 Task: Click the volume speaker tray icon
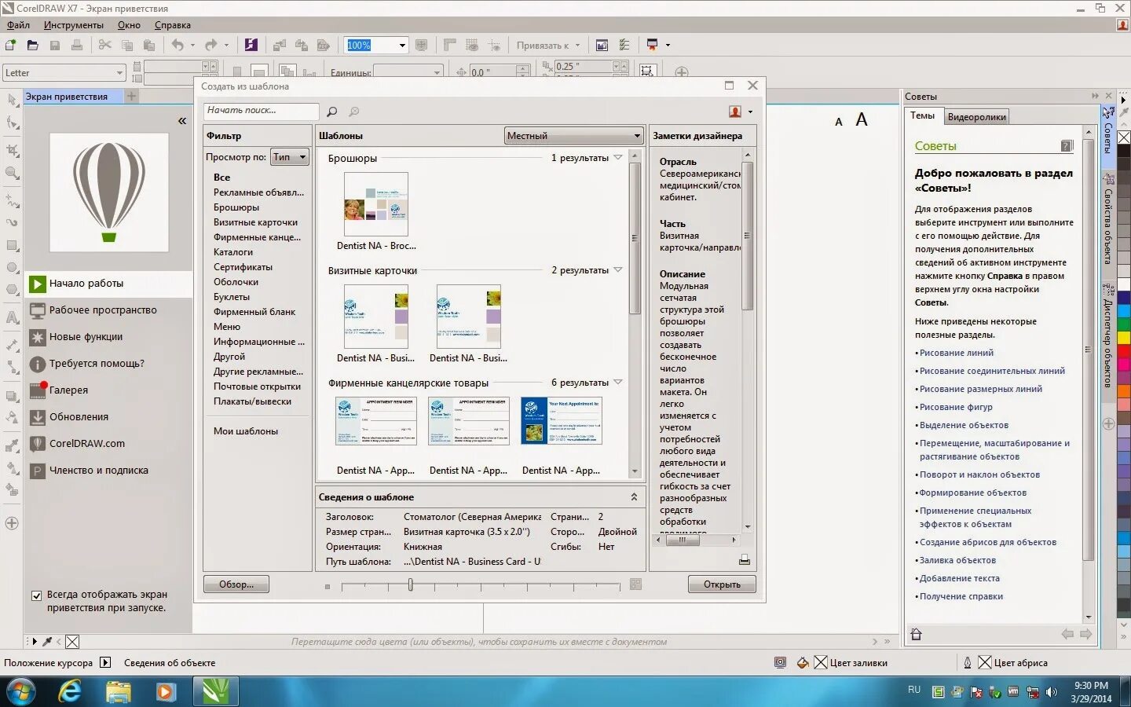1052,692
